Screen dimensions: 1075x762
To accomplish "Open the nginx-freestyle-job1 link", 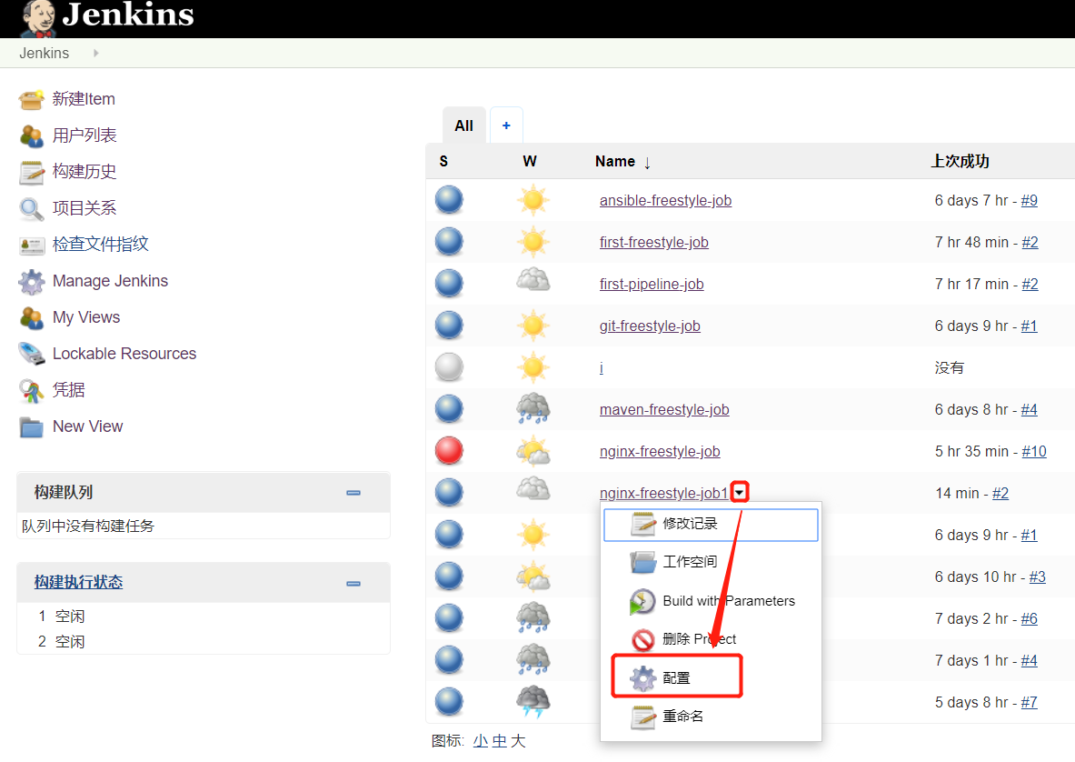I will click(663, 493).
